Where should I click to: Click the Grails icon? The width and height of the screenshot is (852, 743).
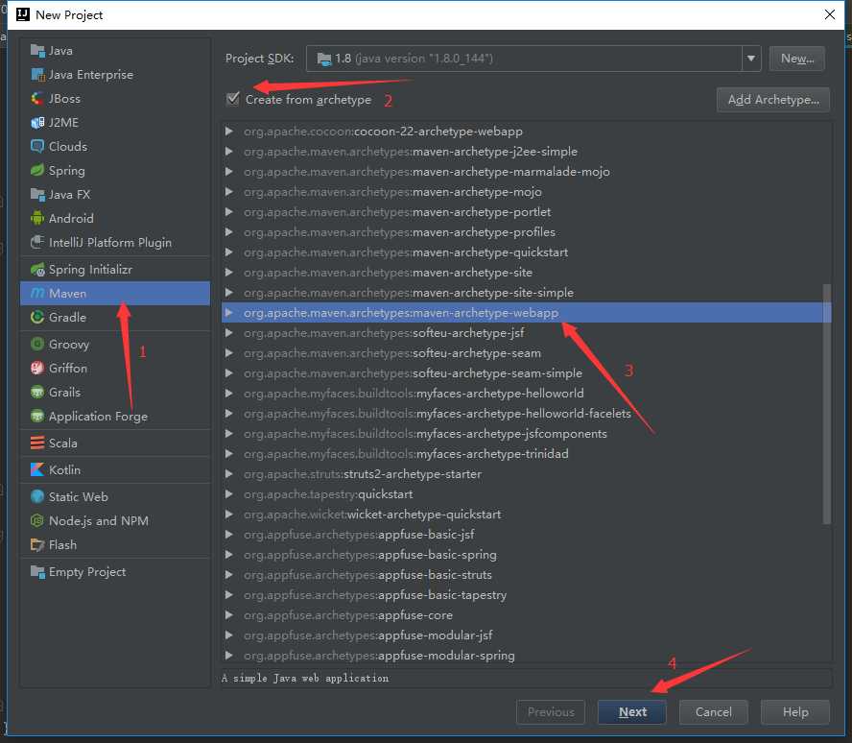[37, 392]
